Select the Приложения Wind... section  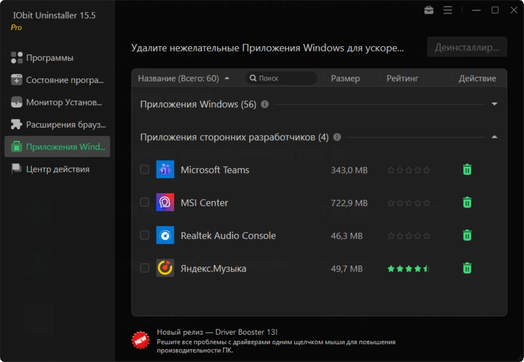coord(57,146)
